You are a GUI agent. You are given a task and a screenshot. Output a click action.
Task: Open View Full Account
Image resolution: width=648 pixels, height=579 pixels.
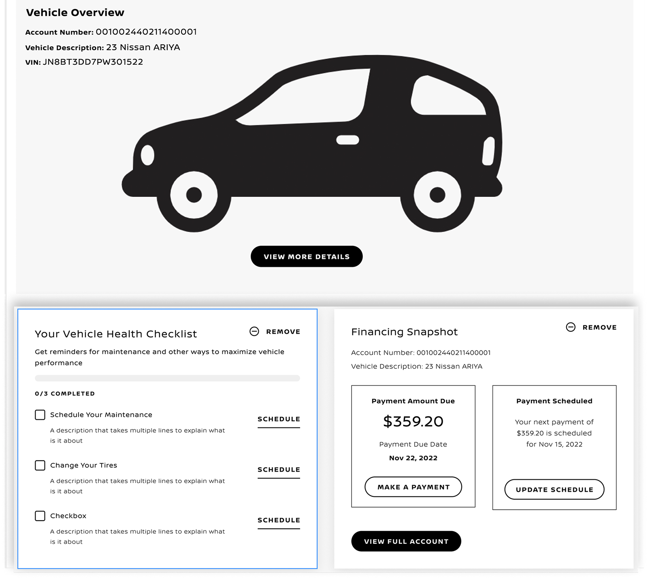[406, 541]
